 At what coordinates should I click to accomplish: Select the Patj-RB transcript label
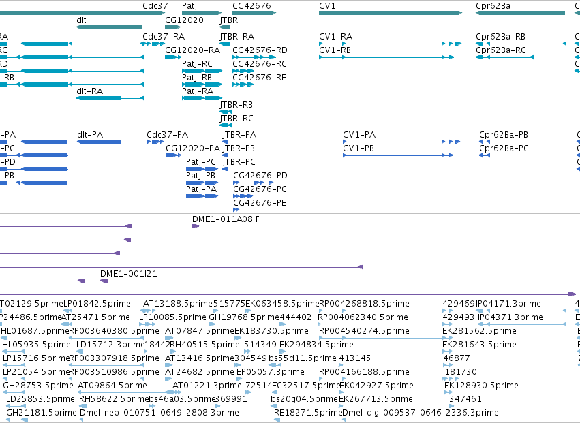197,77
